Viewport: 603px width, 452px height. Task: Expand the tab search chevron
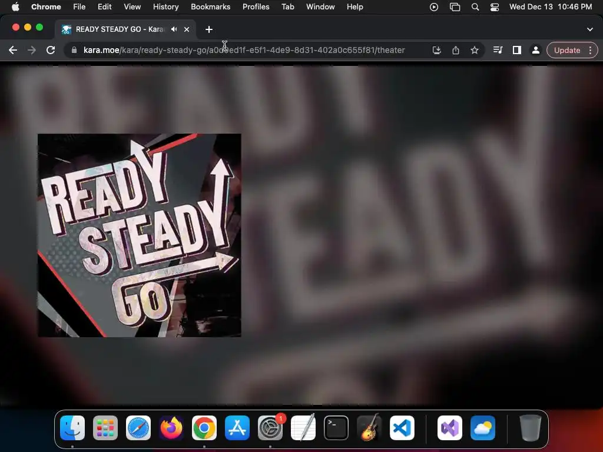coord(590,29)
